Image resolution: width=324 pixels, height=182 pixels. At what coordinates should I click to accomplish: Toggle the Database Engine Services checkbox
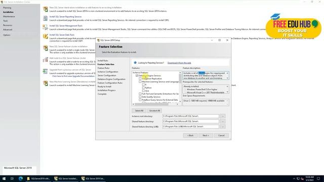click(137, 76)
